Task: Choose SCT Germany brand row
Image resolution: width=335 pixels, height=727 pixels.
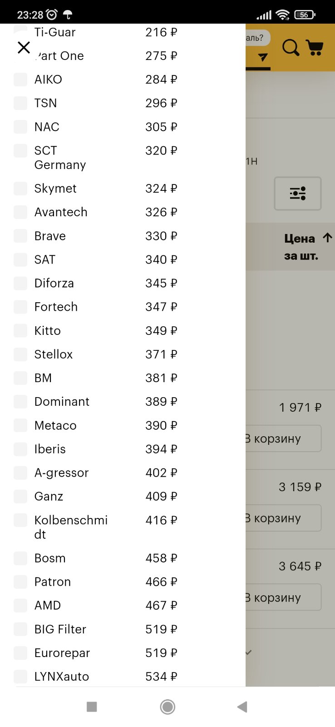Action: click(95, 158)
